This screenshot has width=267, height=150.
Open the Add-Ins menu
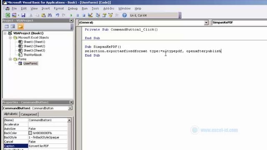108,8
